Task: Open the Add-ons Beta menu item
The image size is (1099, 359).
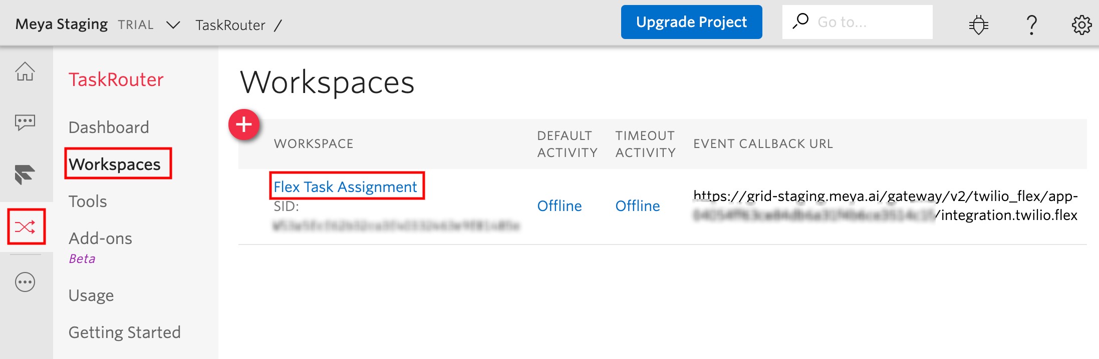Action: pyautogui.click(x=100, y=247)
